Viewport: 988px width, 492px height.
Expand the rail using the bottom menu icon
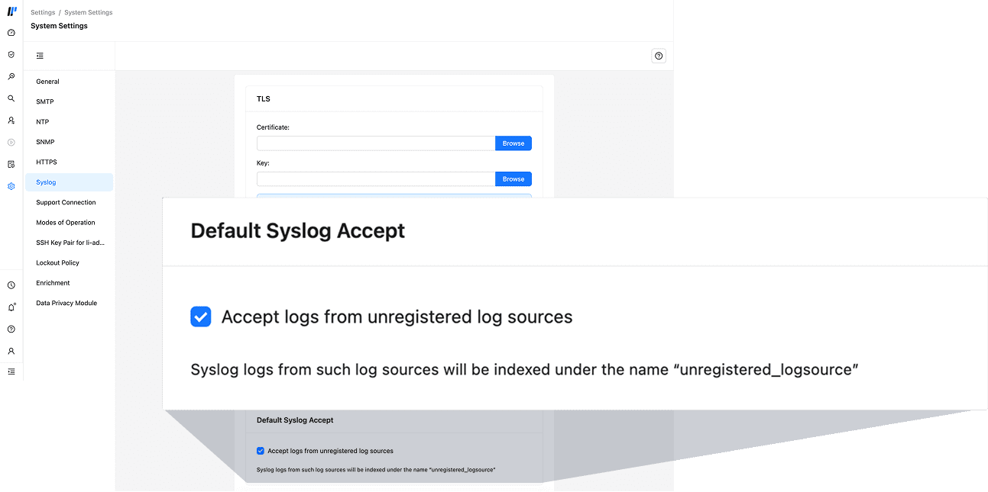(11, 371)
